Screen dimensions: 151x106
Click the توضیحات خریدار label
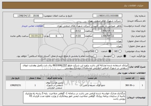click(136, 97)
